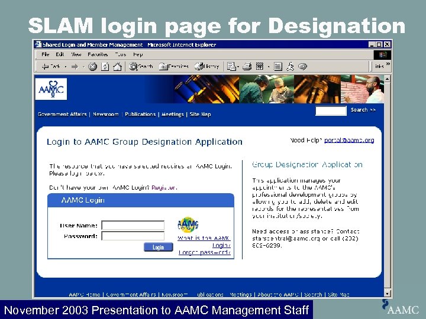The width and height of the screenshot is (426, 319).
Task: Open Meetings in top navigation
Action: tap(173, 114)
